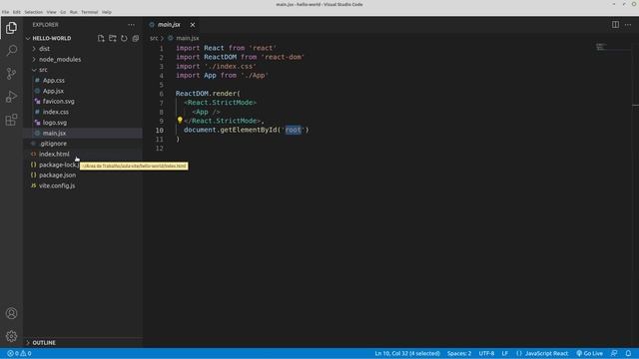
Task: Open the notifications bell in status bar
Action: point(628,353)
